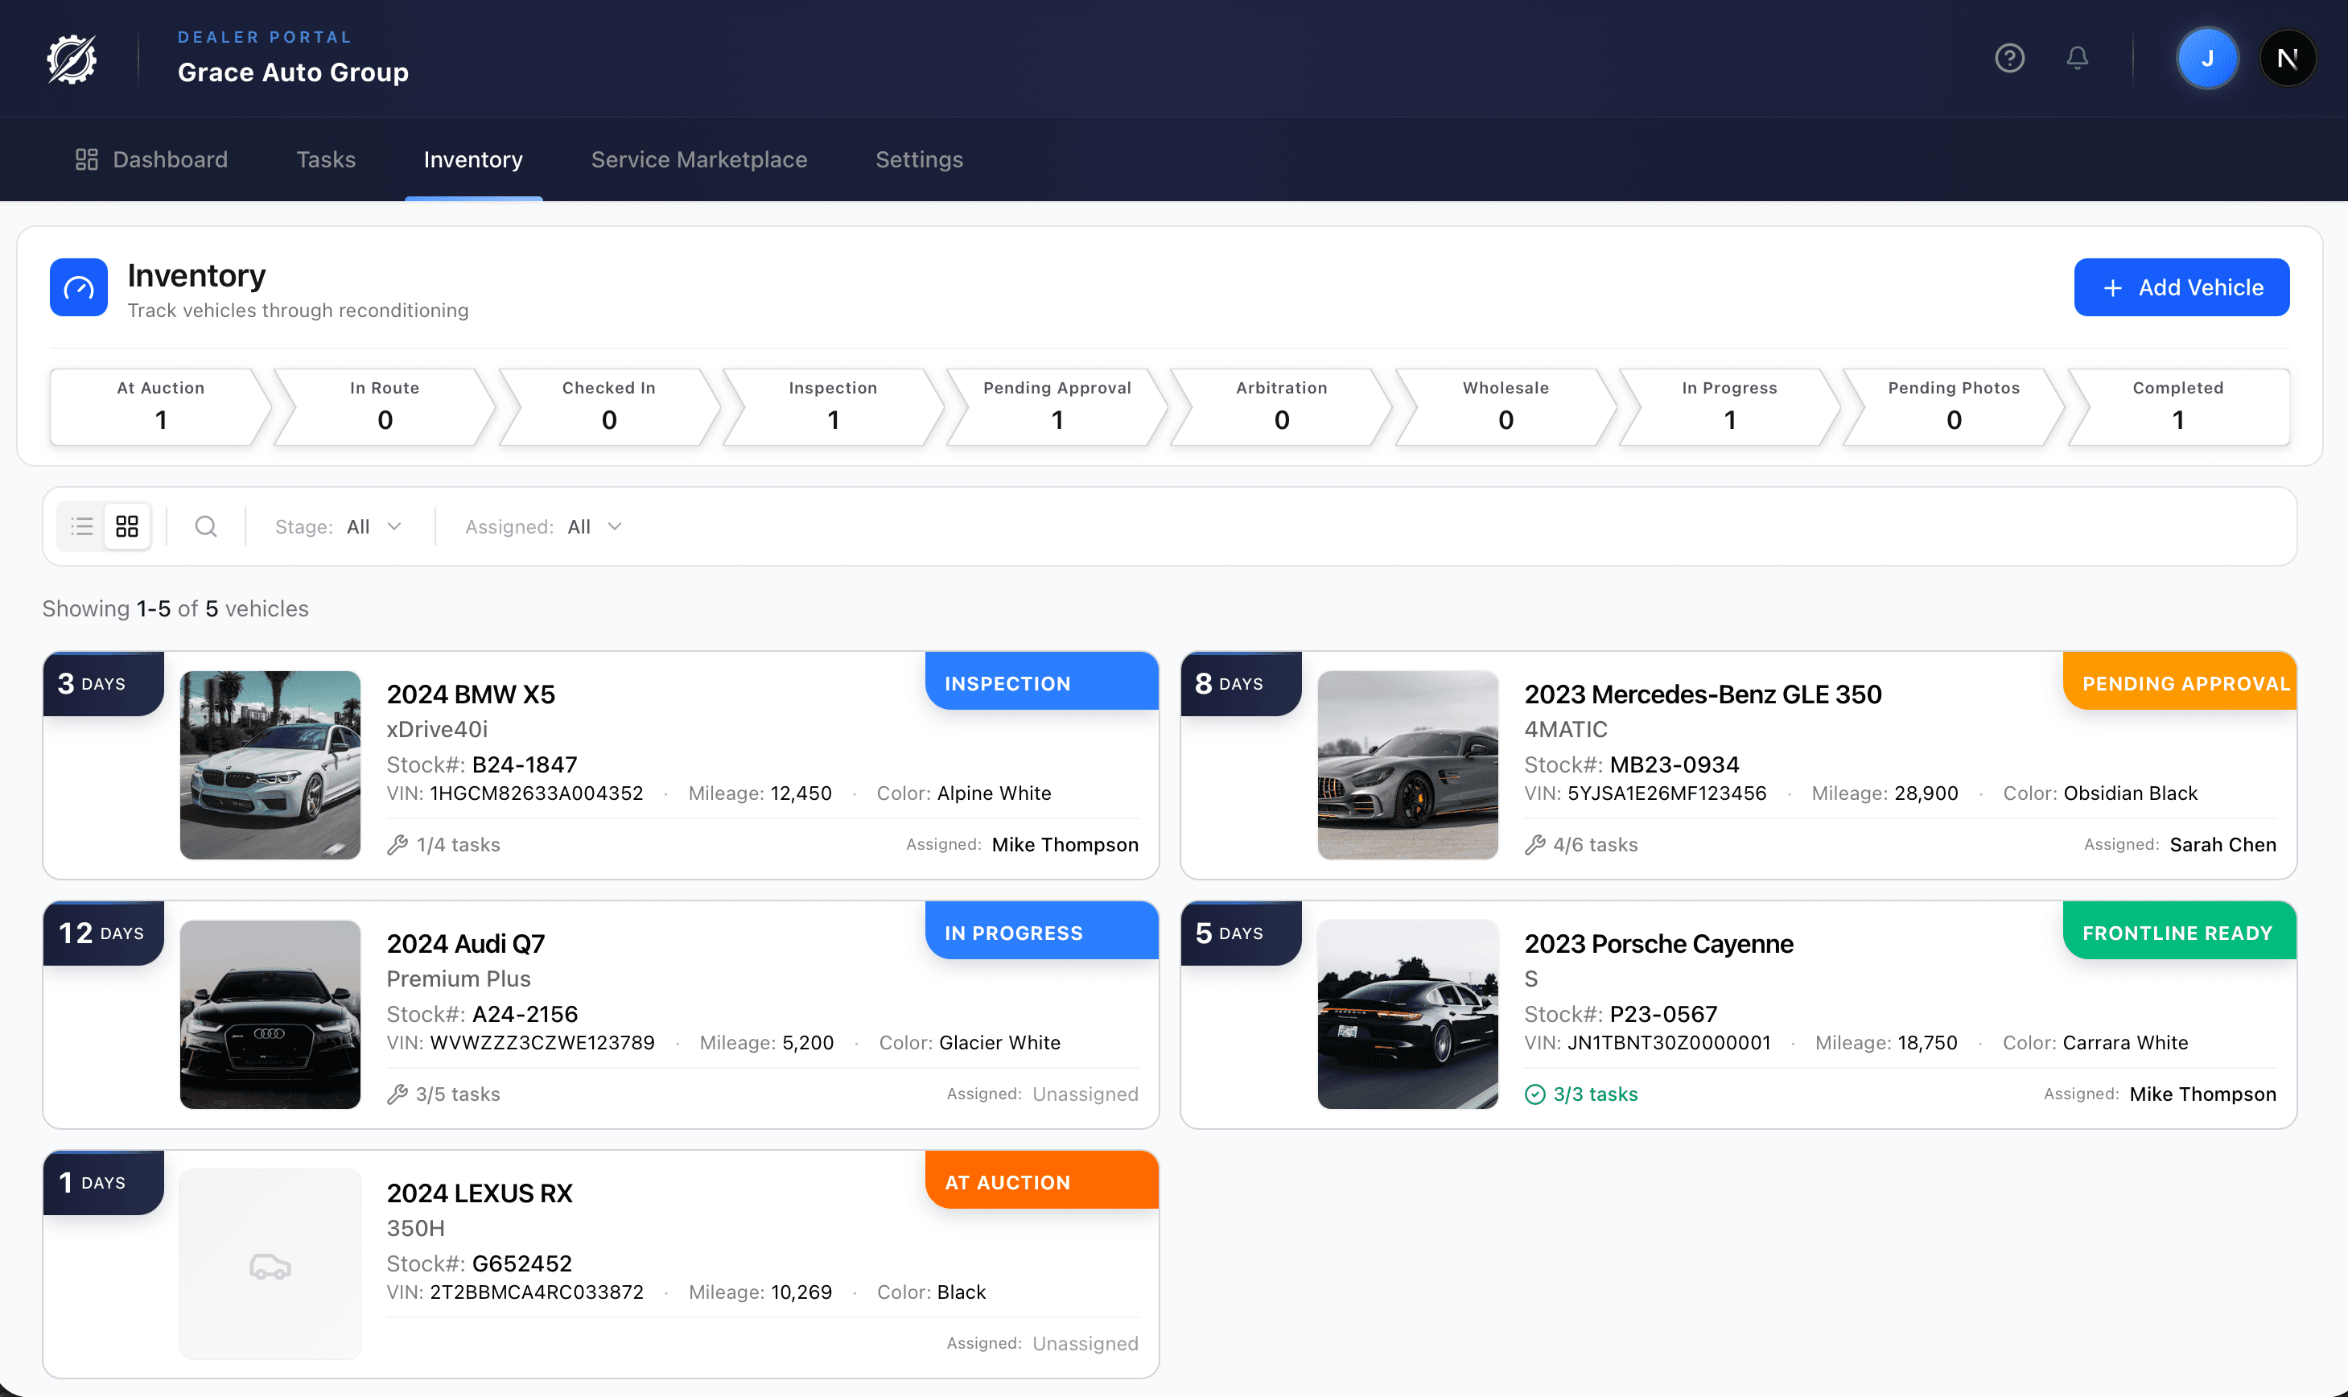Filter by Wholesale stage

tap(1506, 406)
